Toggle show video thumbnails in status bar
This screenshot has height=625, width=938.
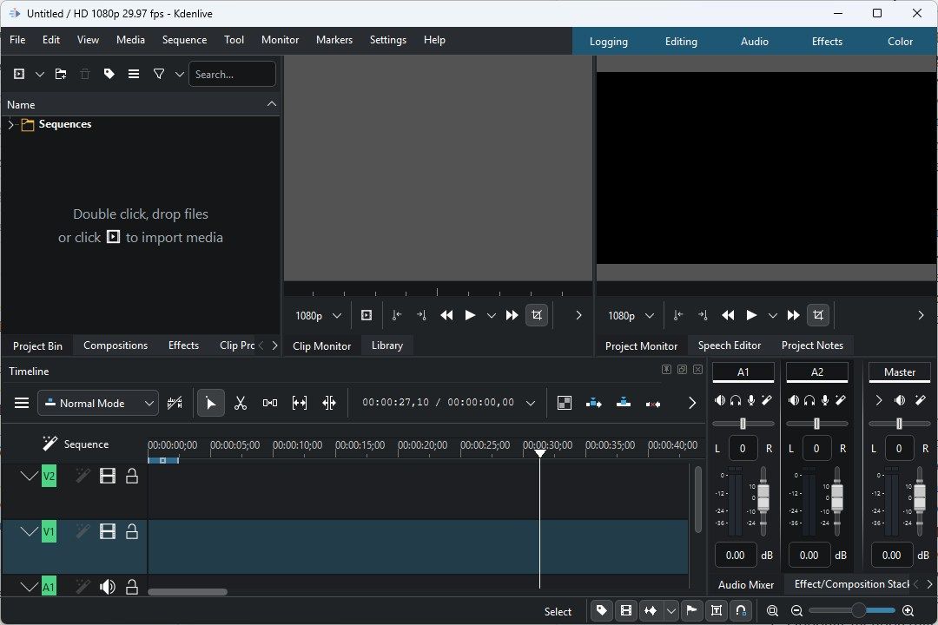(x=625, y=610)
